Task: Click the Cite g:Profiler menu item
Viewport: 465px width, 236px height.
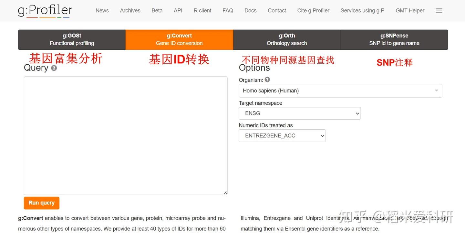Action: pos(313,10)
